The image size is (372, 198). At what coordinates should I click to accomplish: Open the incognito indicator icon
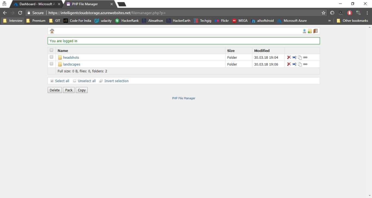pyautogui.click(x=4, y=4)
